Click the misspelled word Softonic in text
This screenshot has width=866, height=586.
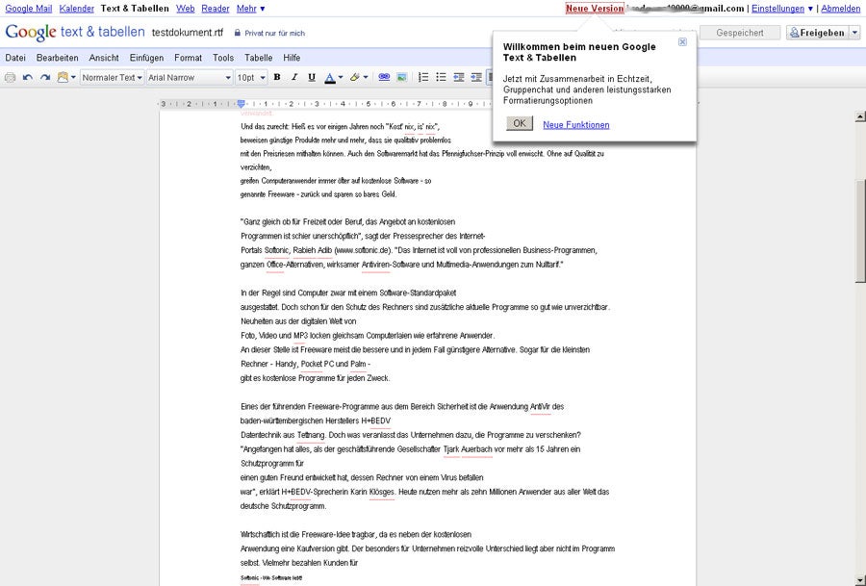point(277,250)
